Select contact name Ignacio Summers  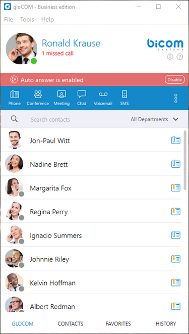(55, 235)
